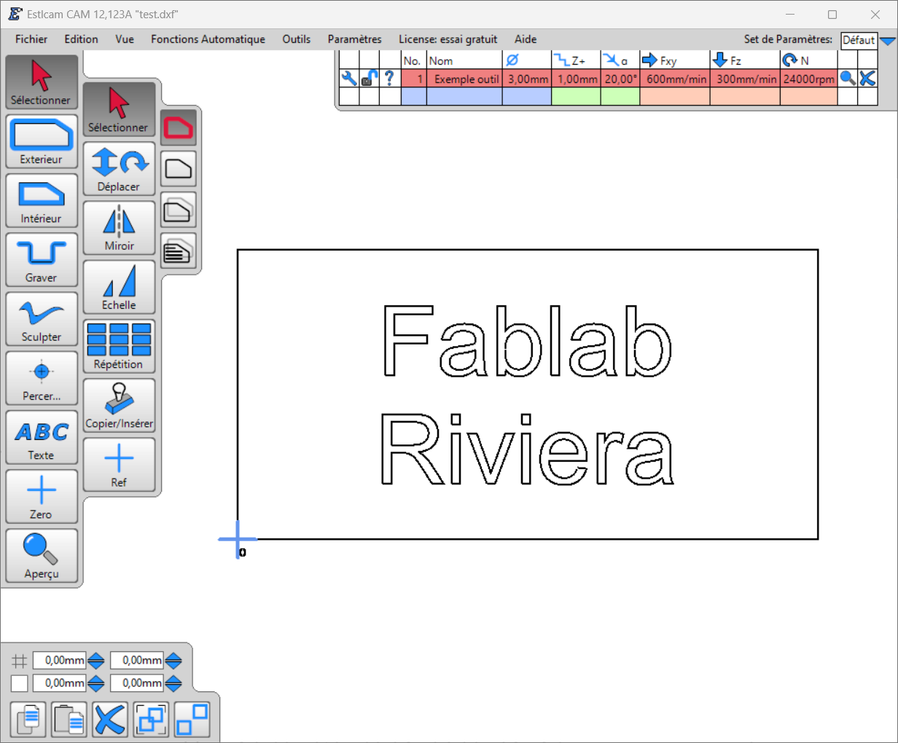898x743 pixels.
Task: Toggle the stacked shapes selection mode
Action: point(179,210)
